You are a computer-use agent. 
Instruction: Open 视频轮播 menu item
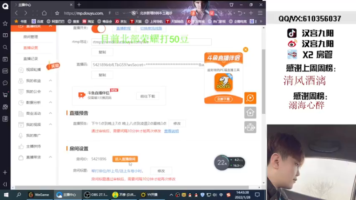pos(33,70)
